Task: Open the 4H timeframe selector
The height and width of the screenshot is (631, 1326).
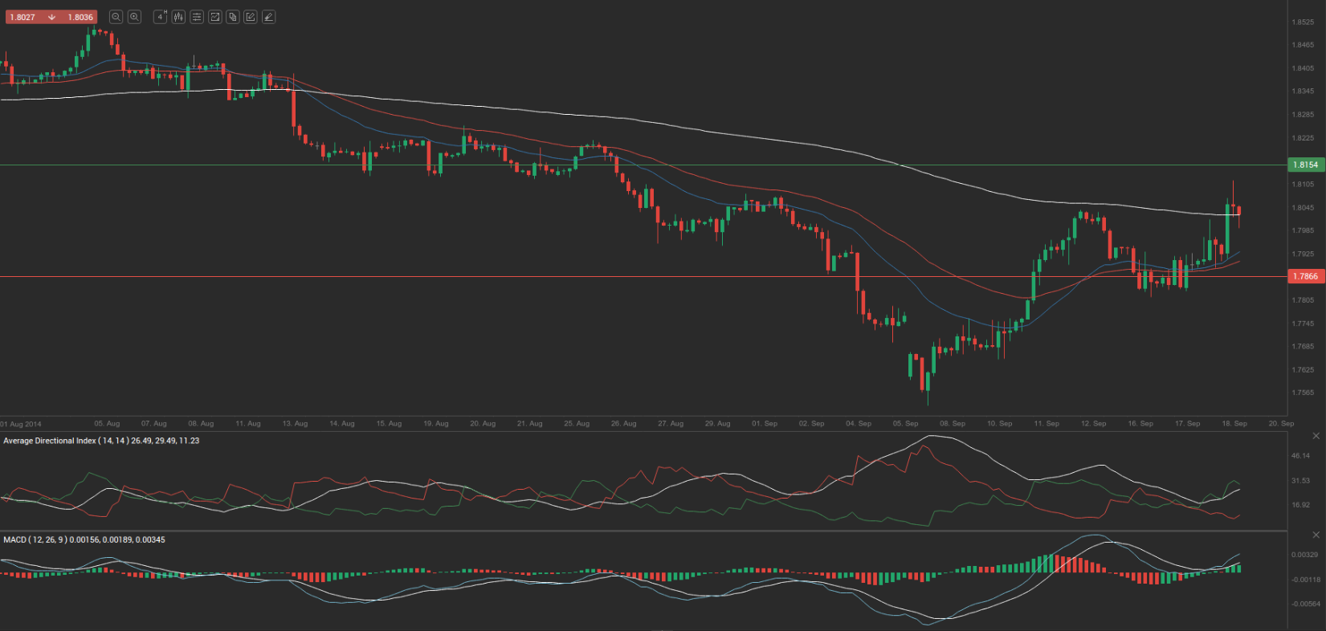Action: pos(161,17)
